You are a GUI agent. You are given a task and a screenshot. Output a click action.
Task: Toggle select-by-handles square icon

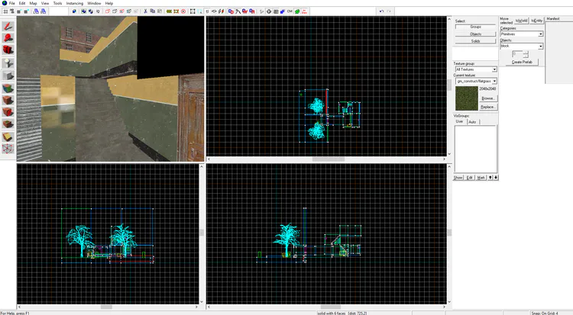coord(193,11)
